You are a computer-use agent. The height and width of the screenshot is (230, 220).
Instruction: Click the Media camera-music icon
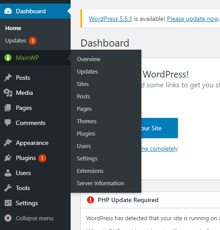(8, 93)
